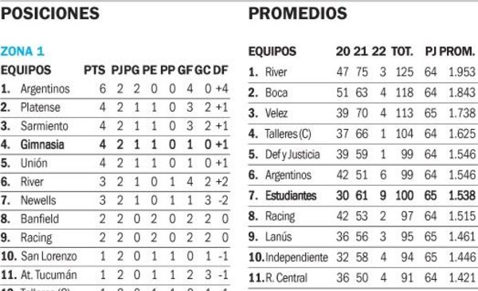Click the PROM. column header
This screenshot has height=291, width=478.
457,51
